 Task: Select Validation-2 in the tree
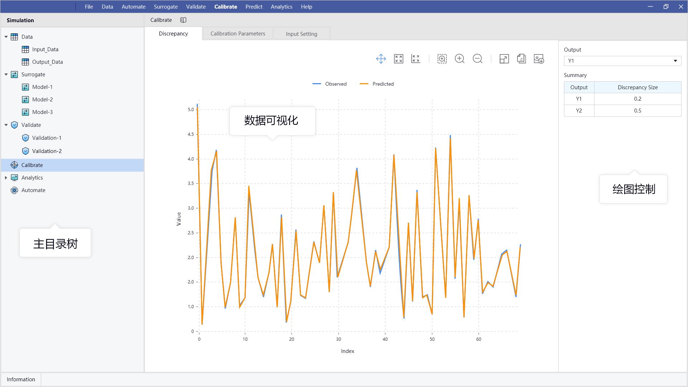point(47,151)
